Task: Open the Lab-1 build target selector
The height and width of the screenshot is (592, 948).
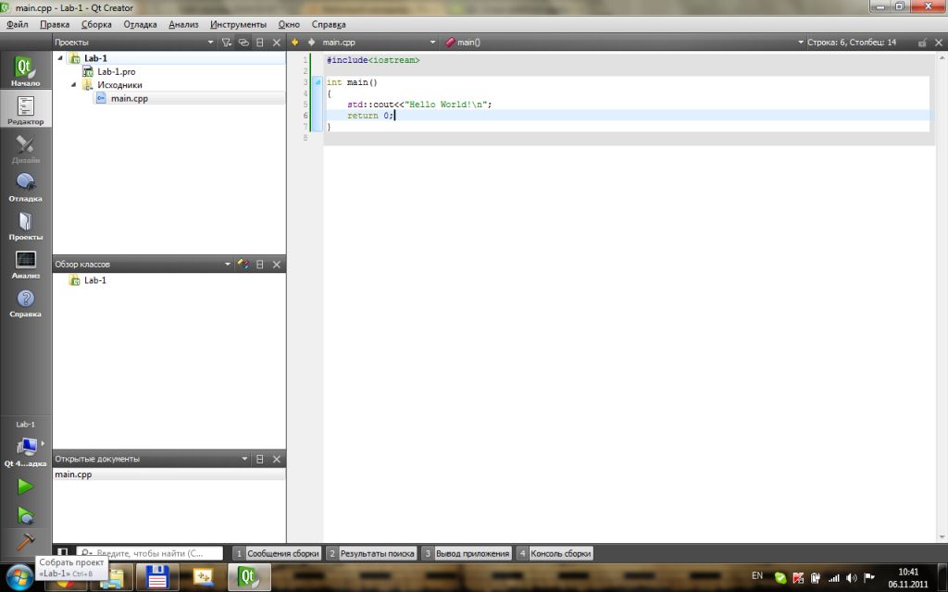Action: [25, 445]
